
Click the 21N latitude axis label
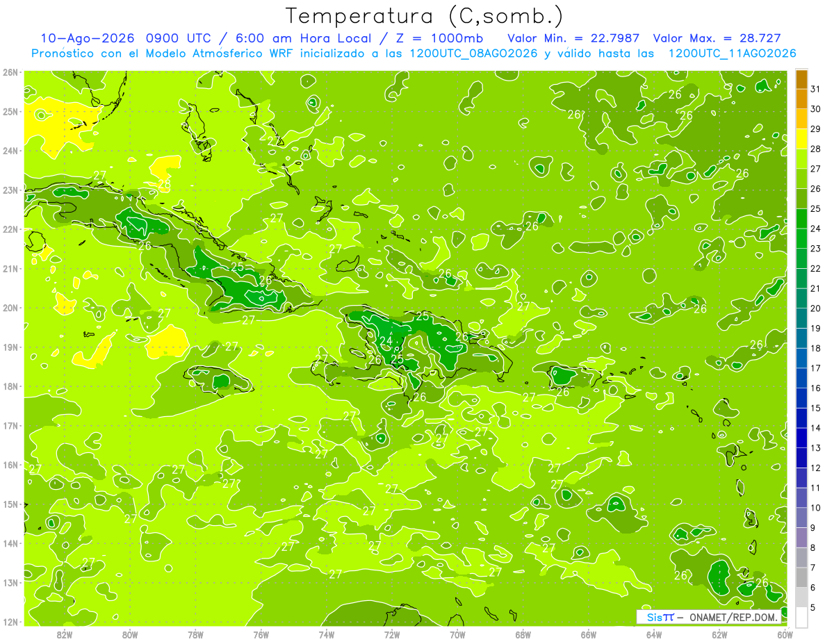pyautogui.click(x=10, y=269)
